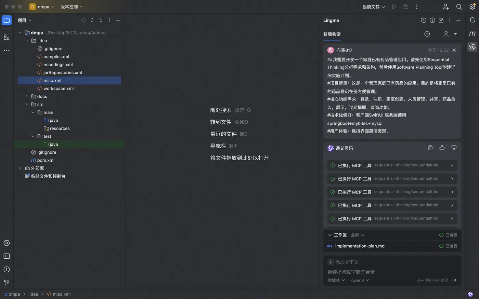Expand the docs folder
The image size is (479, 299).
pyautogui.click(x=27, y=96)
